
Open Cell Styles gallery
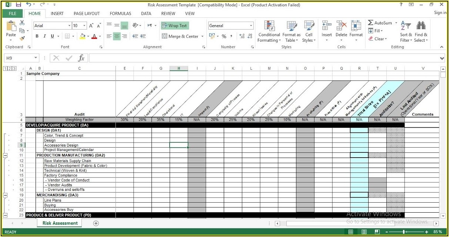pos(309,31)
